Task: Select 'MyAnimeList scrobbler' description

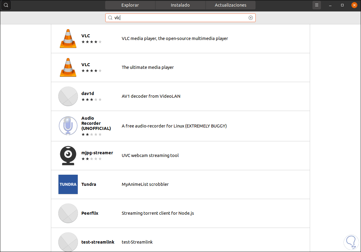Action: tap(145, 184)
